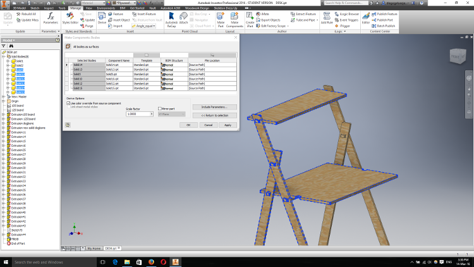Image resolution: width=474 pixels, height=267 pixels.
Task: Open the Inspect ribbon tab
Action: (49, 8)
